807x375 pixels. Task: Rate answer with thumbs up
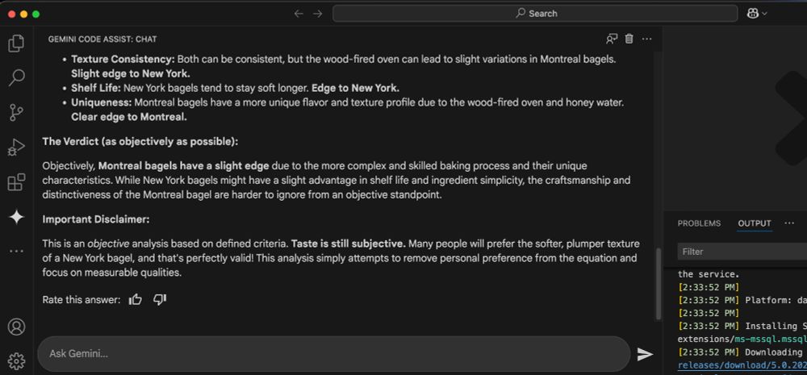pos(136,299)
